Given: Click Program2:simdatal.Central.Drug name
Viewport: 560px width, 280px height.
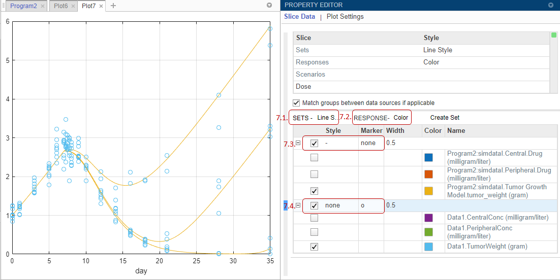Looking at the screenshot, I should point(494,157).
